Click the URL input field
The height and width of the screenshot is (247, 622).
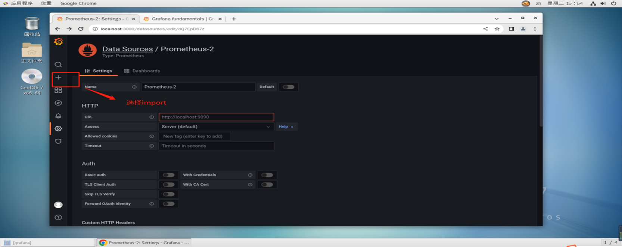[216, 117]
